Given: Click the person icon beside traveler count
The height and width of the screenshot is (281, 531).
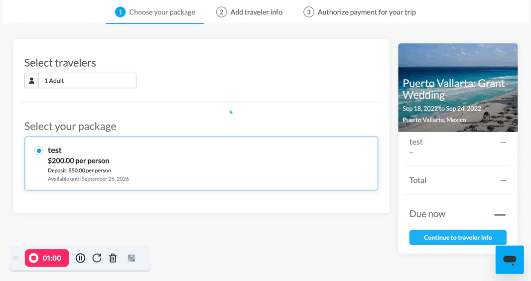Looking at the screenshot, I should (x=31, y=81).
